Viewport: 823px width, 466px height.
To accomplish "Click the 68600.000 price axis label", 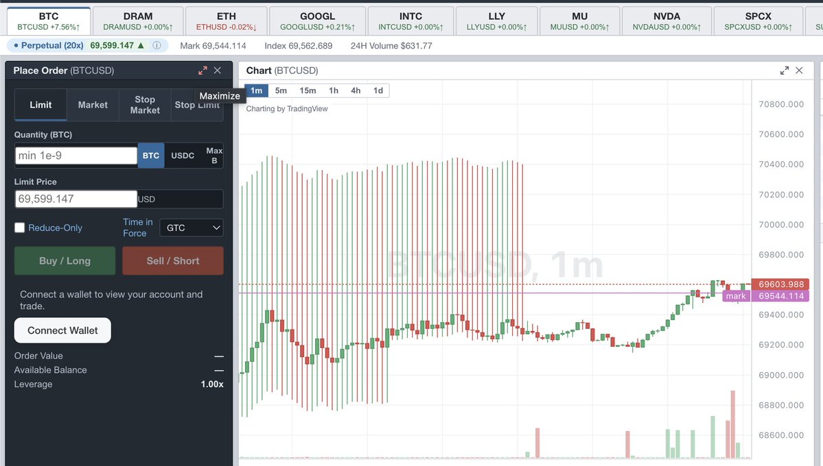I will 781,435.
